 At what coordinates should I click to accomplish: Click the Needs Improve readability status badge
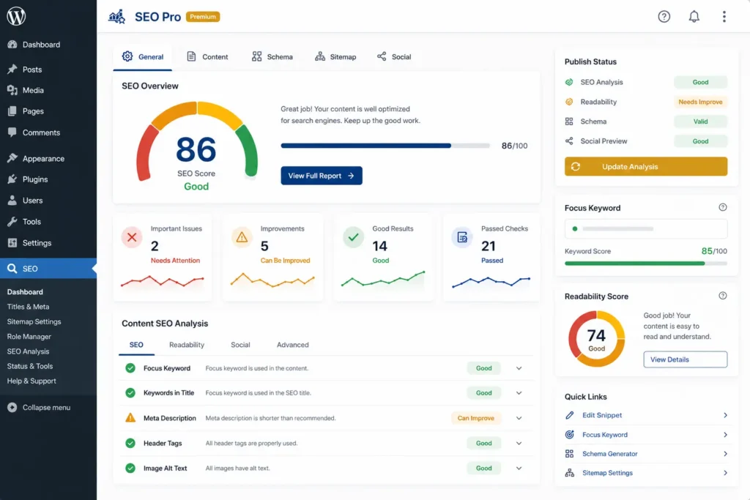[700, 102]
